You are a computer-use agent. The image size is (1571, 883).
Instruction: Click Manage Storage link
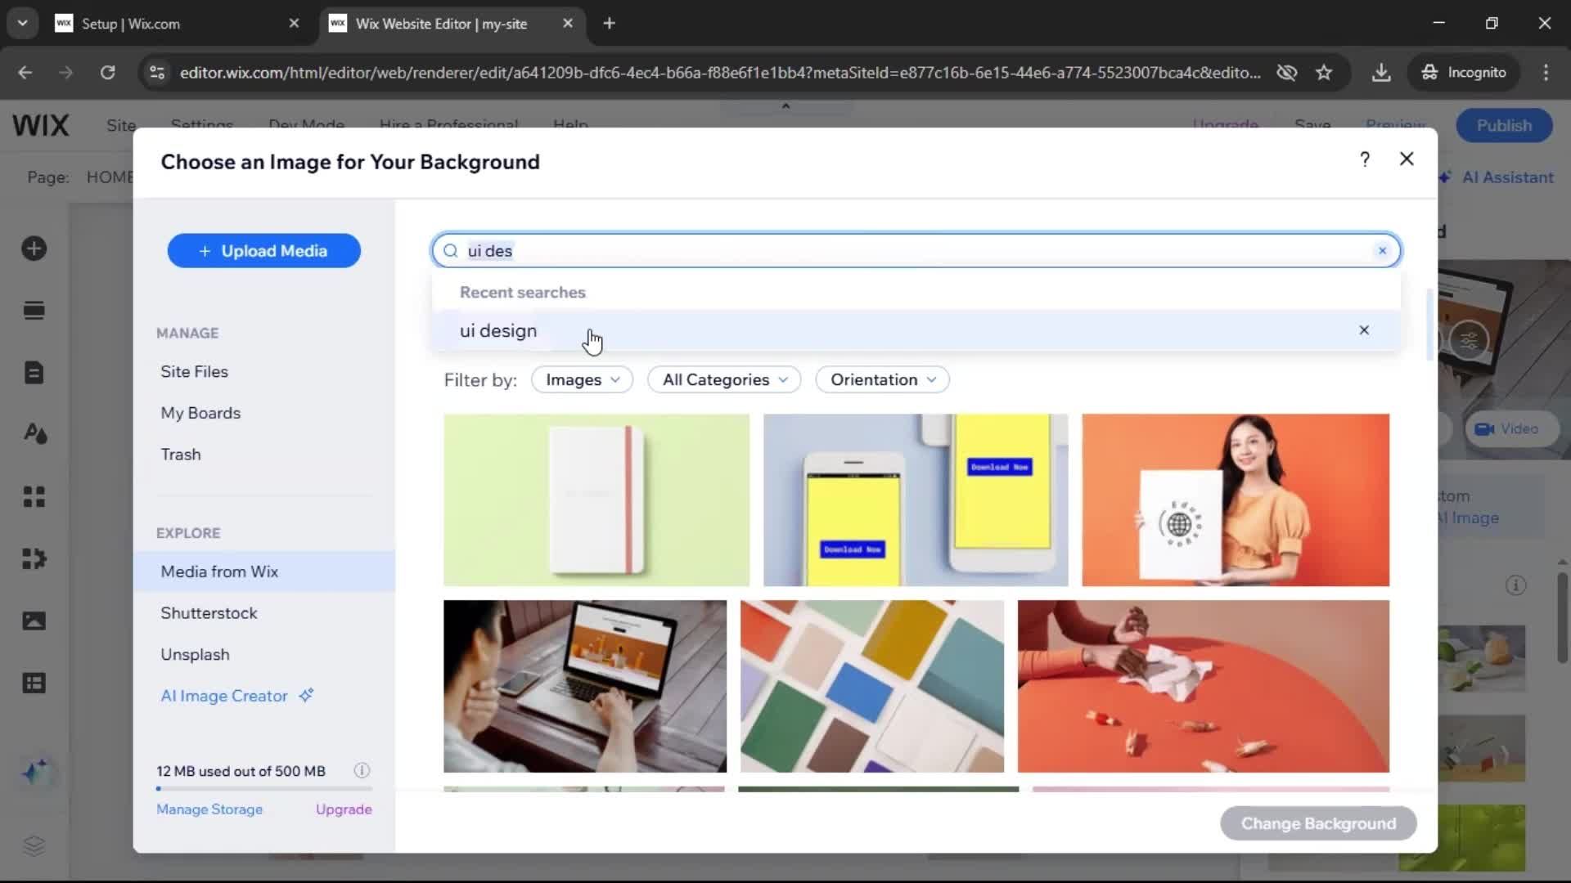(x=209, y=809)
